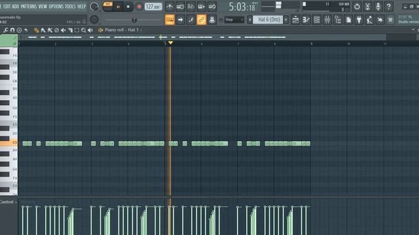The image size is (419, 235).
Task: Open the tempo tapper icon
Action: click(x=369, y=20)
